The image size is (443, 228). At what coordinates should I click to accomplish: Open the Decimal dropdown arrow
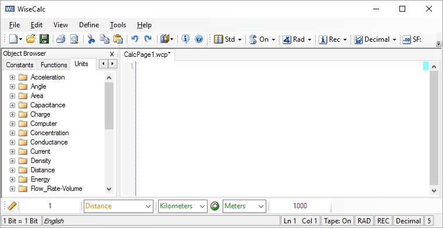(394, 39)
